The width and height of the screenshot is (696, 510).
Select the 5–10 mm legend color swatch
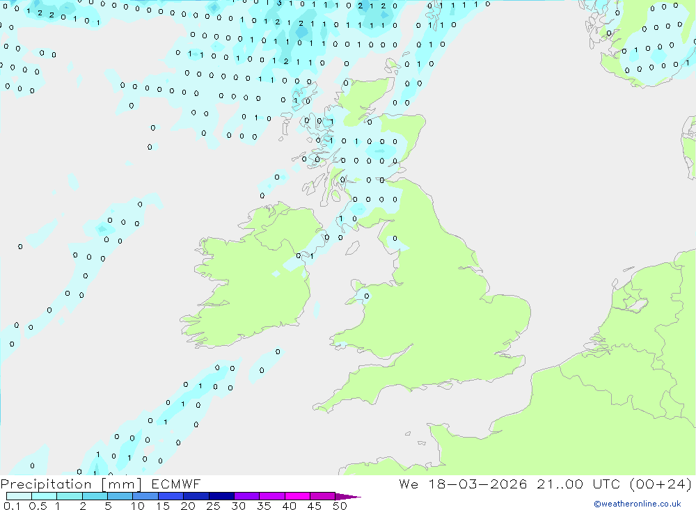click(x=120, y=496)
